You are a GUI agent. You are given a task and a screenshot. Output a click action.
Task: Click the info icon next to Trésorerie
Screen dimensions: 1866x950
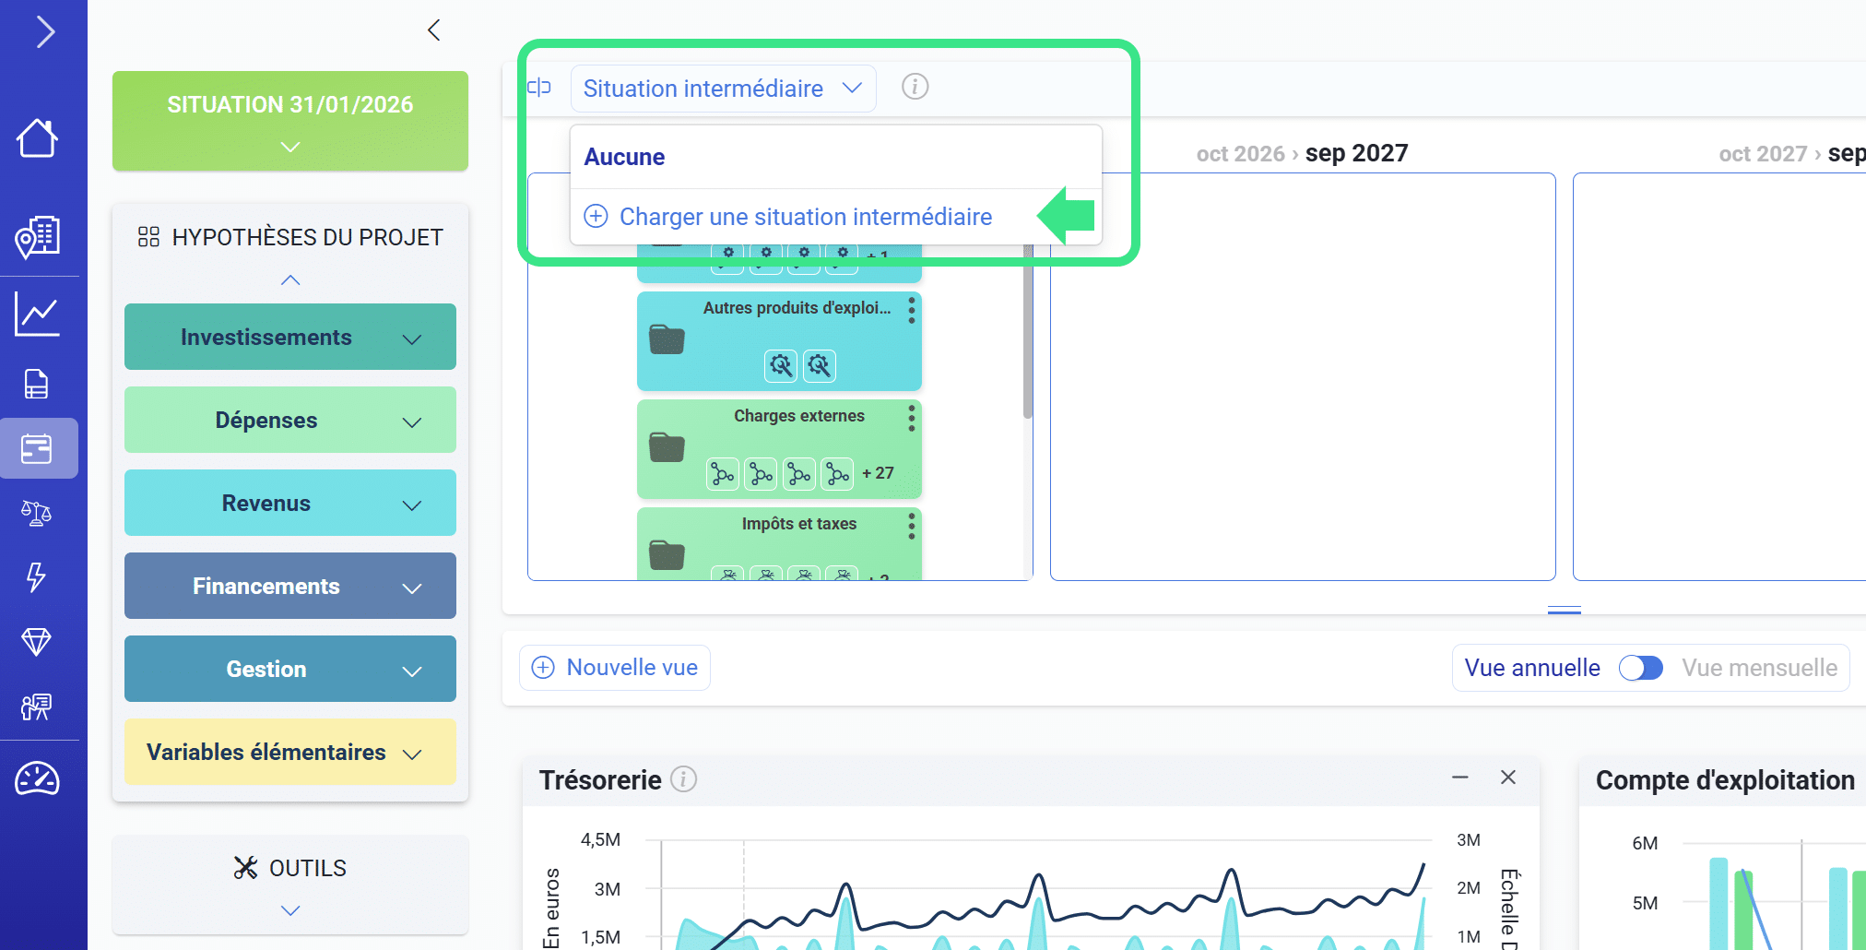(683, 779)
